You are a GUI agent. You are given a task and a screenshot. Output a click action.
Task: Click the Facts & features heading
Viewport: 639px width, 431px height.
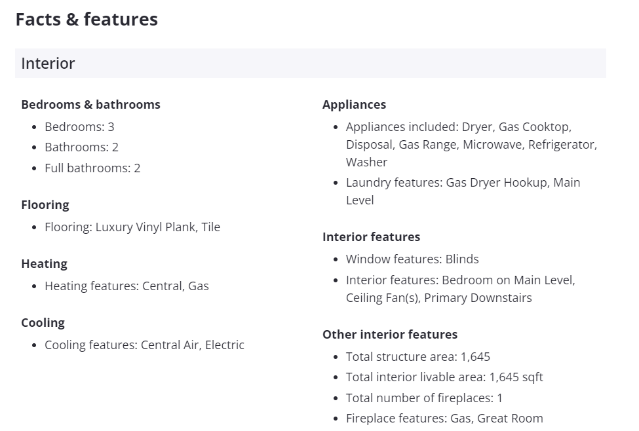pyautogui.click(x=87, y=20)
